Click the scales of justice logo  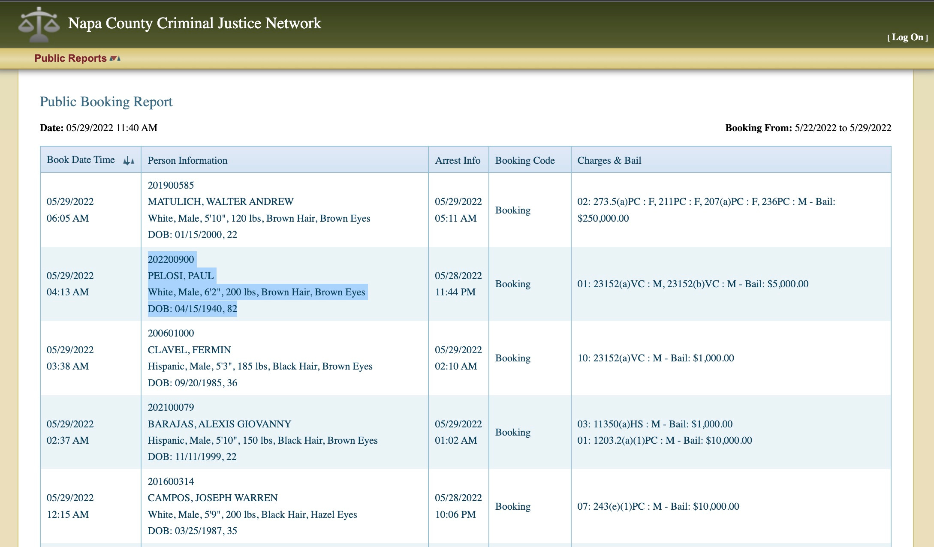pyautogui.click(x=39, y=24)
